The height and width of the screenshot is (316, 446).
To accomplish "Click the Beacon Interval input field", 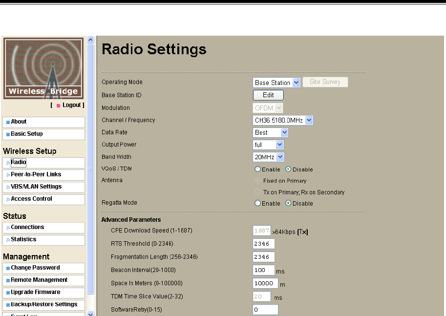I will [x=264, y=270].
